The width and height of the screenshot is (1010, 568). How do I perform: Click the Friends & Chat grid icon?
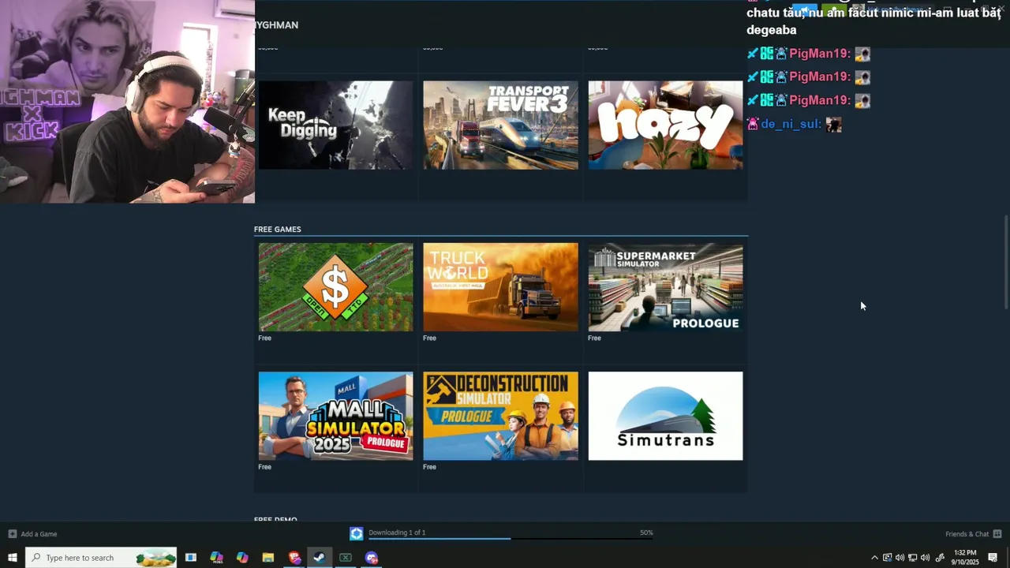click(997, 534)
